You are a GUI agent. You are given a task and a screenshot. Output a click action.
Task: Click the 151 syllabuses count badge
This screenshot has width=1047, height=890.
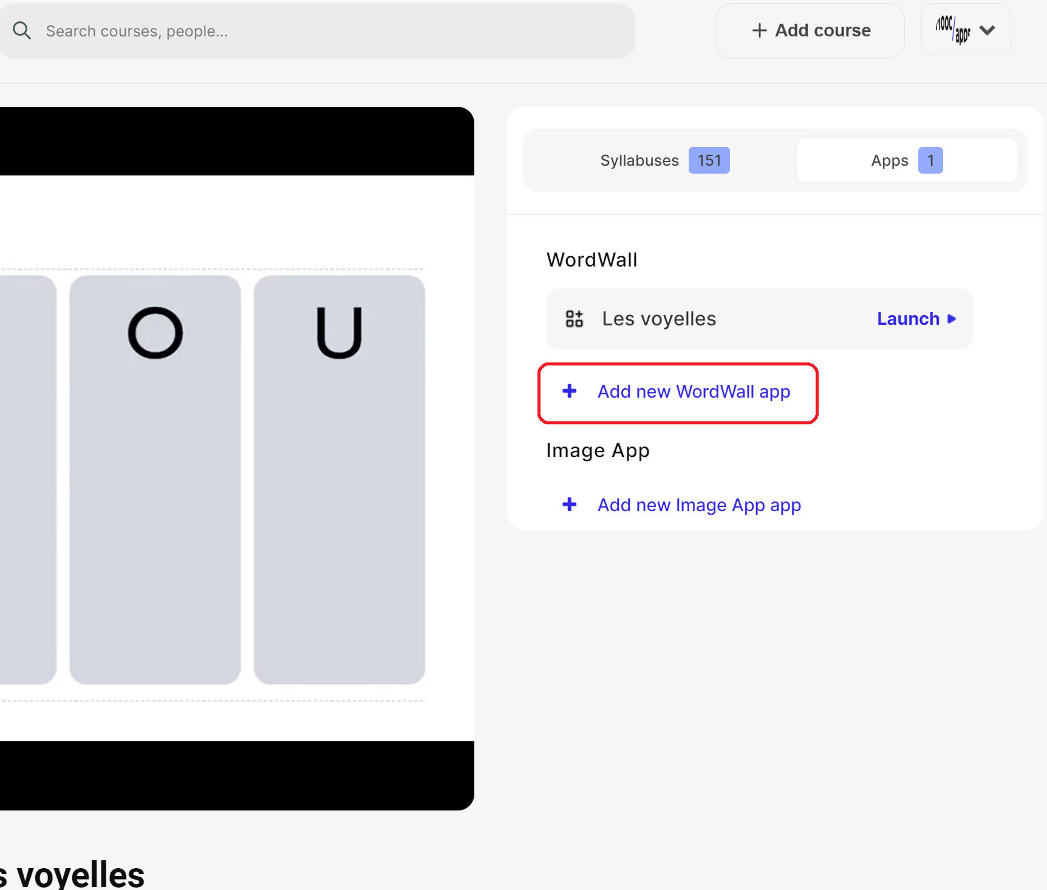point(709,160)
